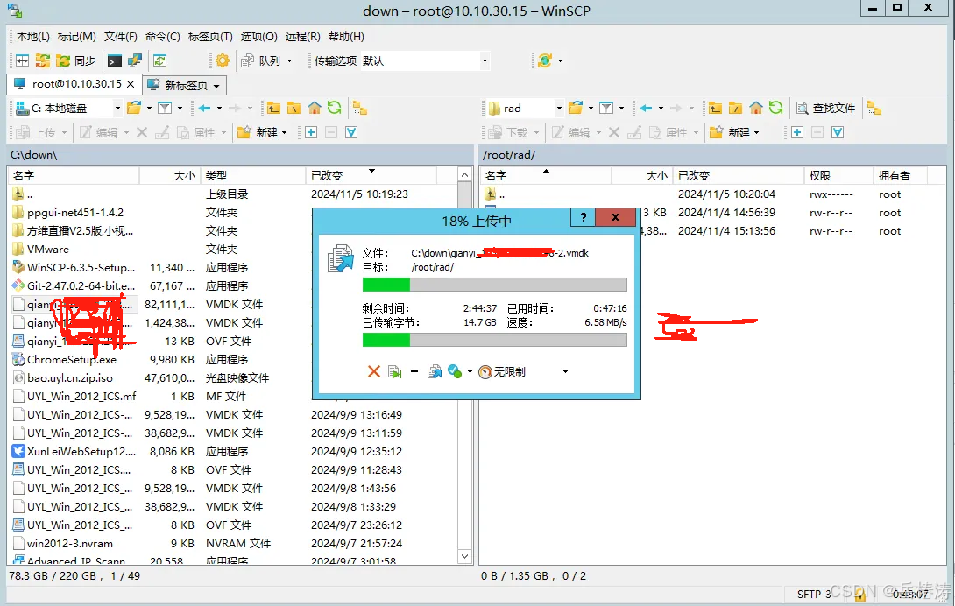Click local panel select-all arrow-box icon
This screenshot has height=606, width=955.
(351, 133)
